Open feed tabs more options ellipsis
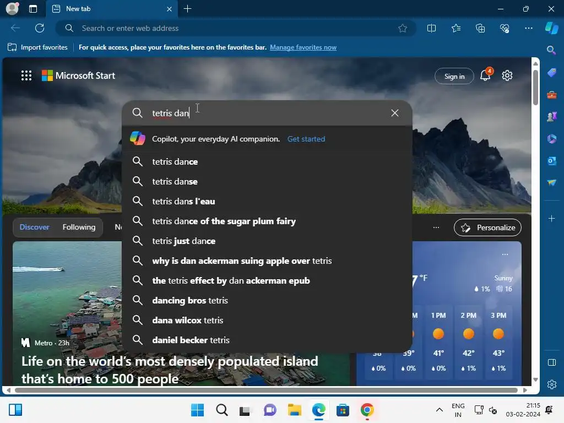Viewport: 564px width, 423px height. [436, 227]
